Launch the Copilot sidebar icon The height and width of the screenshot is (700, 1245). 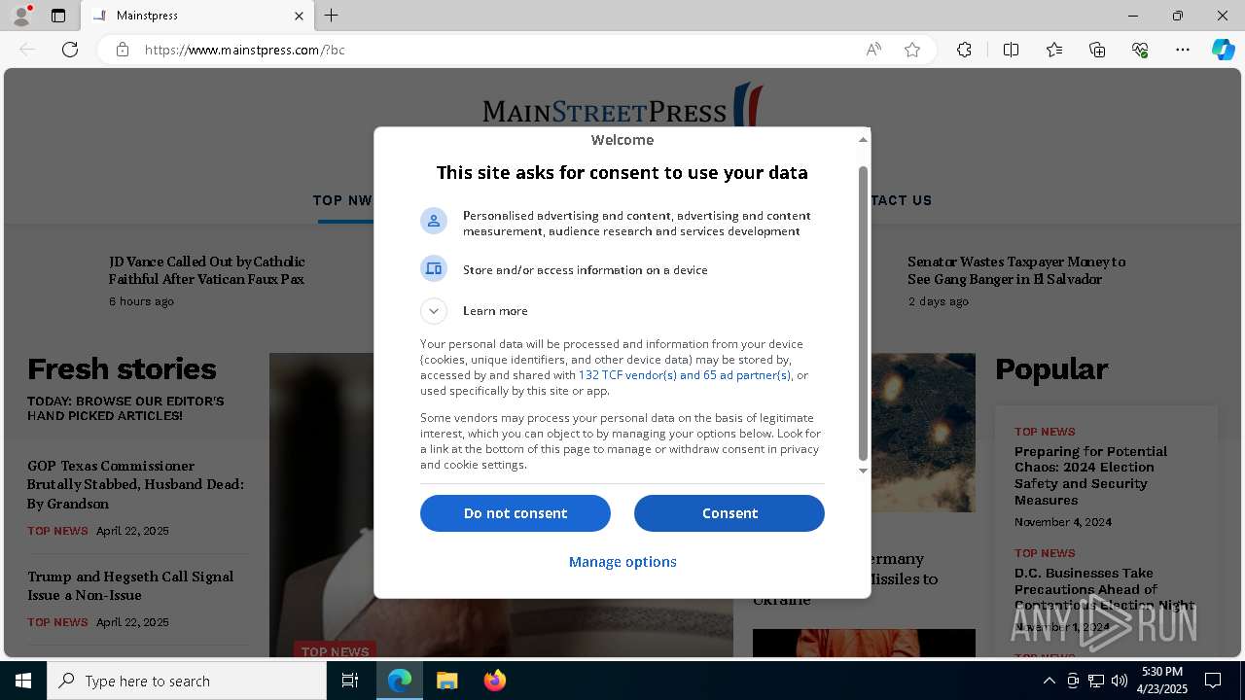pos(1223,50)
